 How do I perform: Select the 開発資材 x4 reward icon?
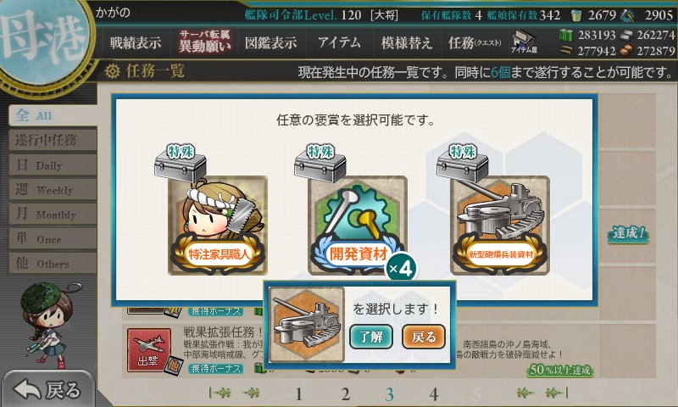tap(357, 226)
